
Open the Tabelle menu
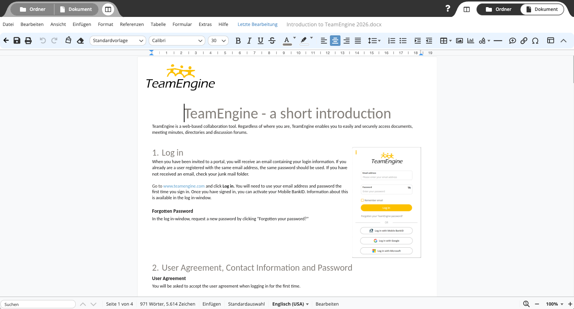pos(158,24)
